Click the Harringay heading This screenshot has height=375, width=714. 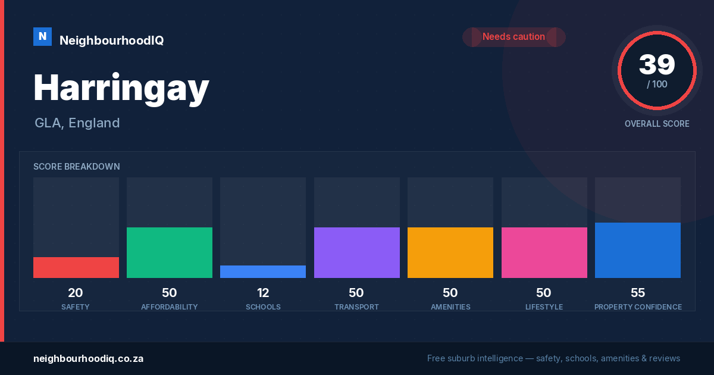pos(121,87)
